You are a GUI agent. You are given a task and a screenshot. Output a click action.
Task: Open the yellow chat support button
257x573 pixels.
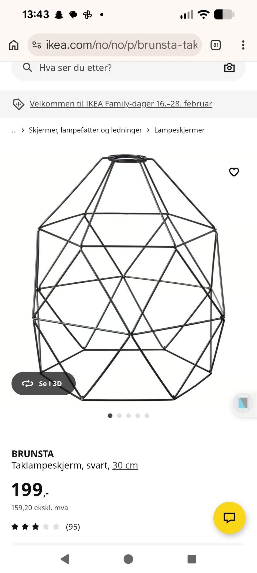point(229,518)
